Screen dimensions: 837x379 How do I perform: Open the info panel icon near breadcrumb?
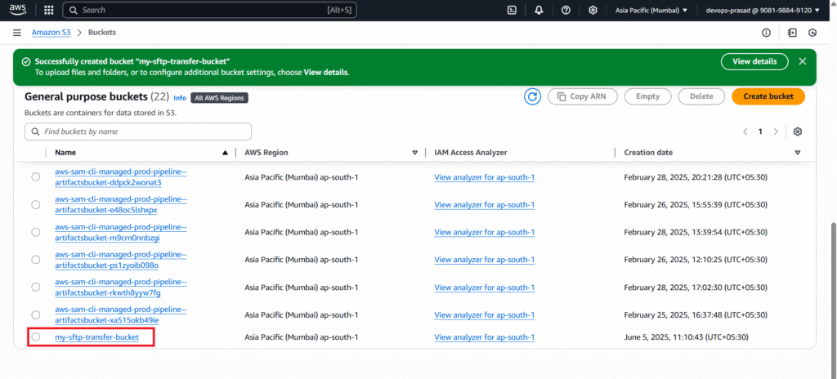[x=766, y=33]
